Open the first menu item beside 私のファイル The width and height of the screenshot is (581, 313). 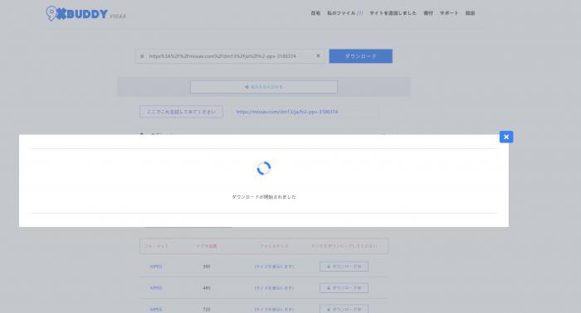315,13
